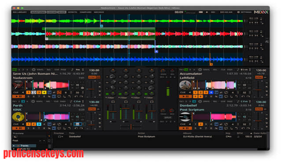The height and width of the screenshot is (162, 281).
Task: Adjust beatloop size 8 stepper on Nadastrom deck
Action: click(71, 92)
